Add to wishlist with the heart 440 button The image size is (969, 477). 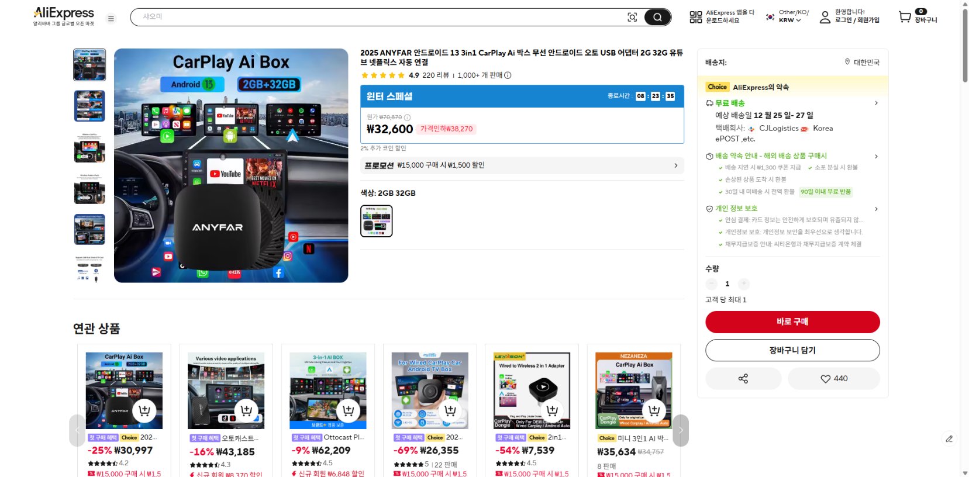[834, 379]
